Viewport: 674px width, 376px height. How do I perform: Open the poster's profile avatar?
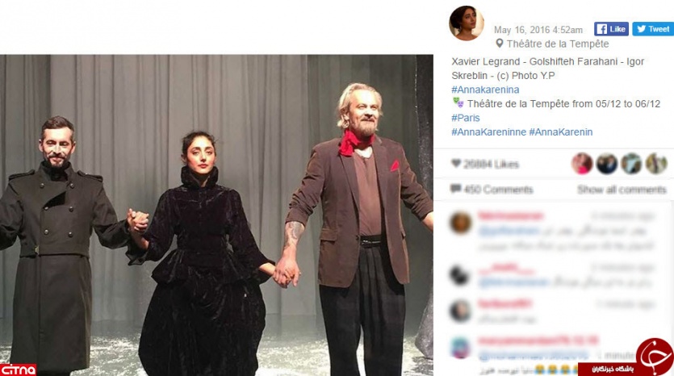tap(466, 23)
